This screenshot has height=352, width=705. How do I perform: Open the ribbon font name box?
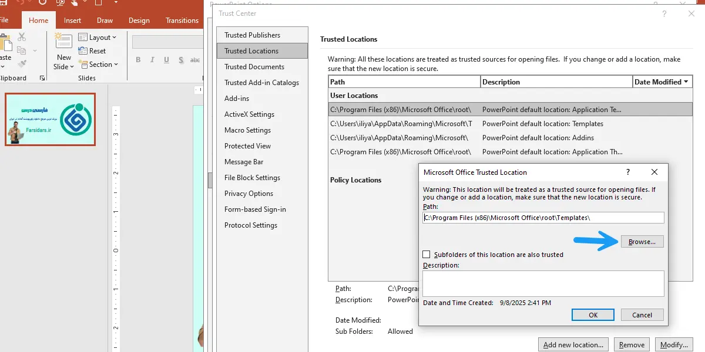(x=167, y=42)
